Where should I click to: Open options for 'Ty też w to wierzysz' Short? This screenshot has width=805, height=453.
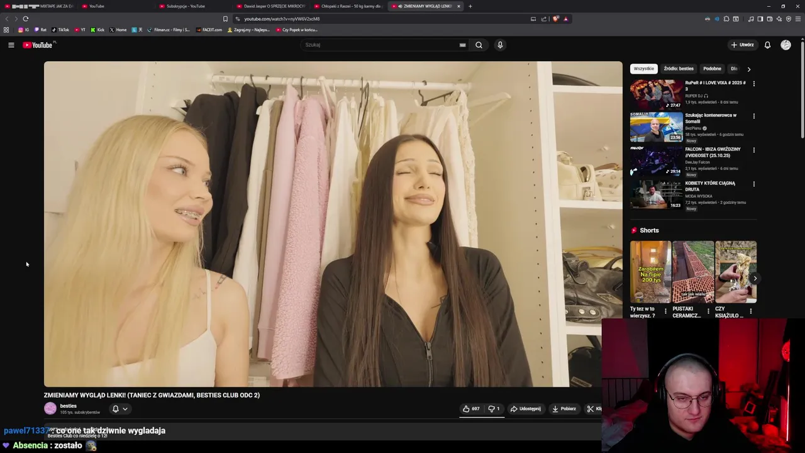665,311
